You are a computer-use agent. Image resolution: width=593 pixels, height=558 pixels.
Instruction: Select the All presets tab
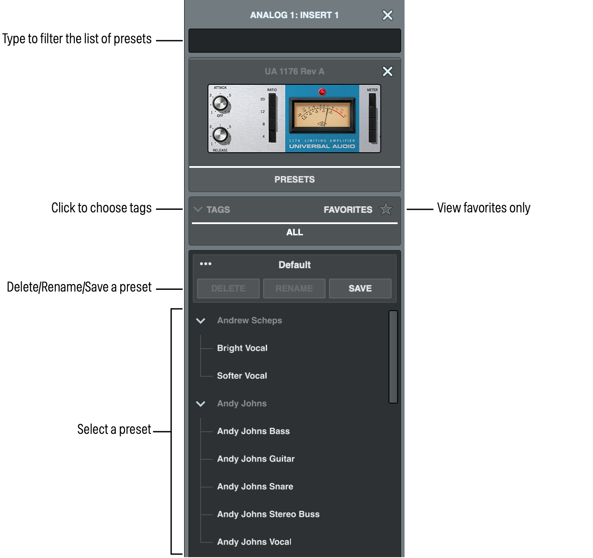[295, 232]
